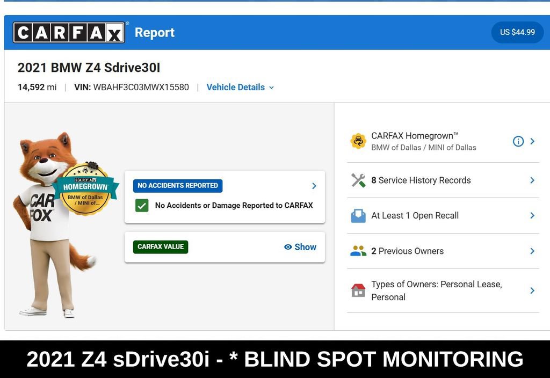Open At Least 1 Open Recall chevron
This screenshot has height=378, width=550.
532,216
